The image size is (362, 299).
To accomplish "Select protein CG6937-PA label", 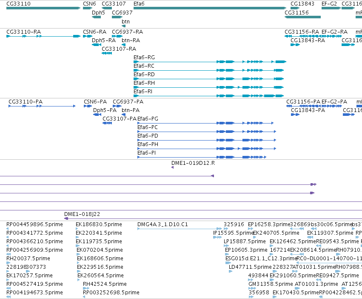I will (x=128, y=102).
